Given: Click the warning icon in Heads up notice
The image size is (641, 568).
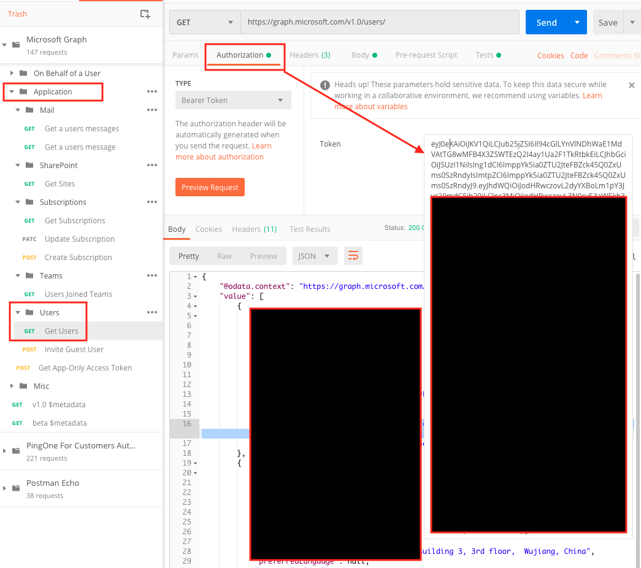Looking at the screenshot, I should tap(325, 85).
